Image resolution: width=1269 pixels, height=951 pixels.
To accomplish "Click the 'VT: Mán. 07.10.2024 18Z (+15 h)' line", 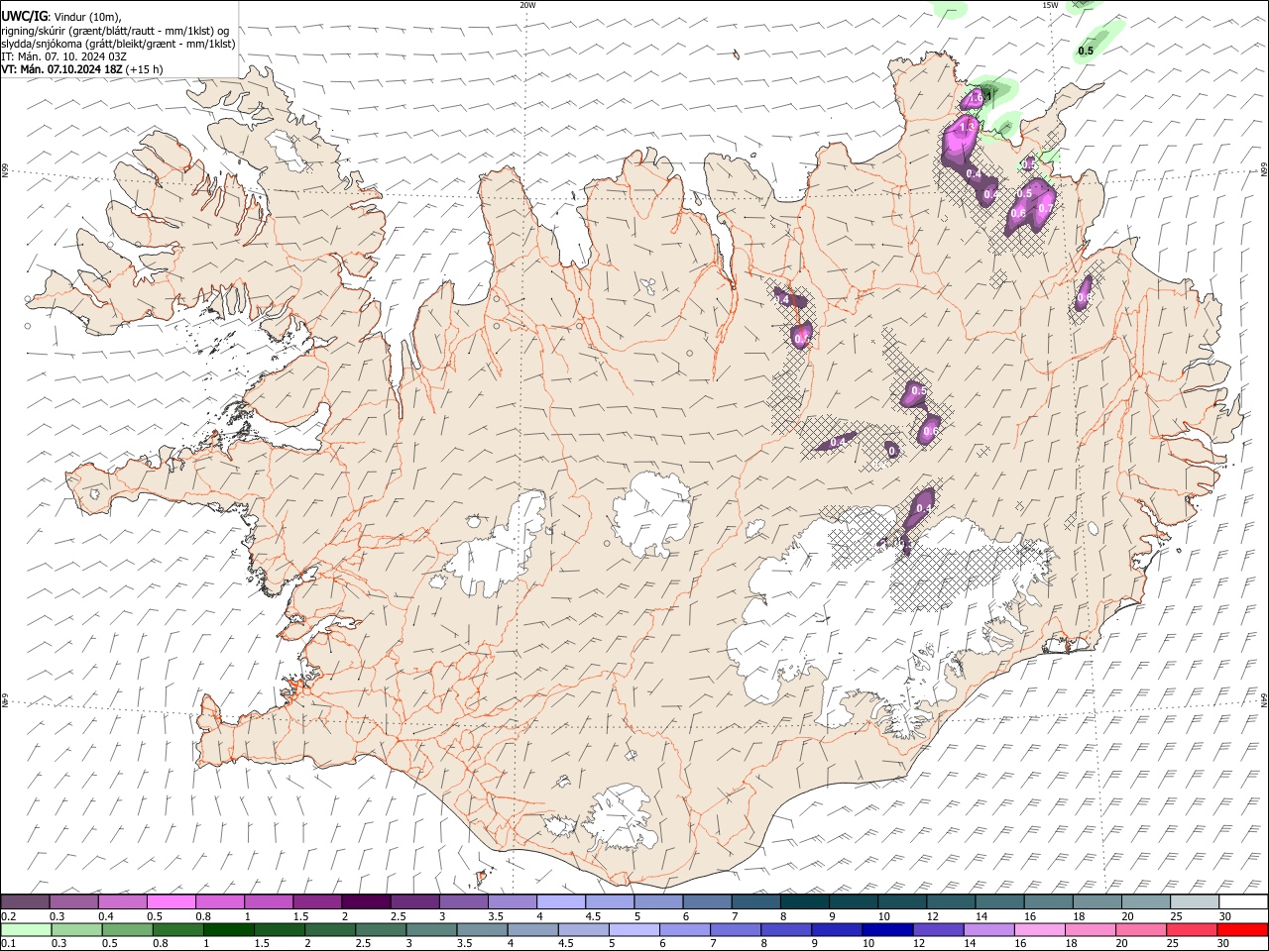I will tap(82, 69).
